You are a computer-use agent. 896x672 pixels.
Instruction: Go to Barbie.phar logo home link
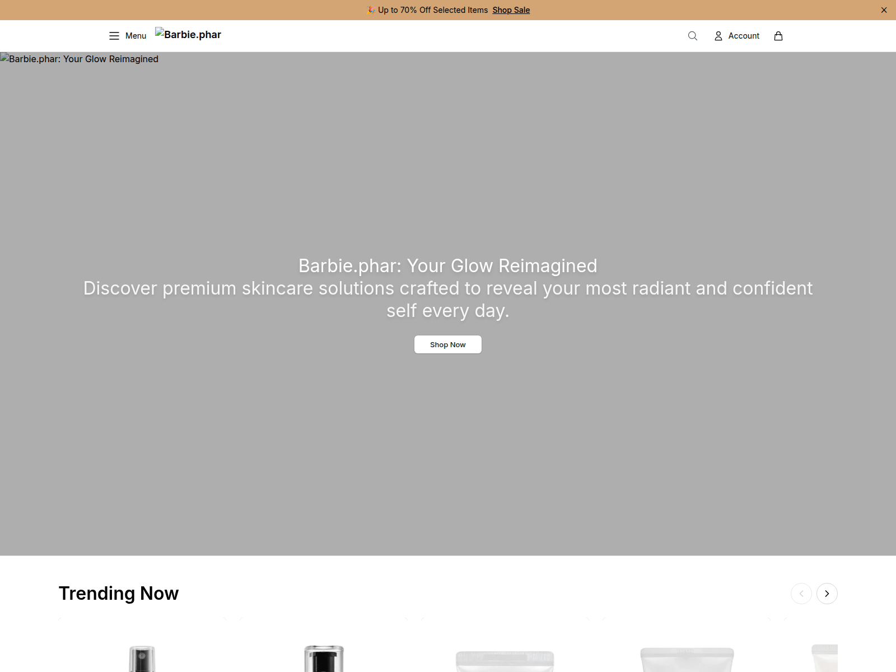click(x=188, y=35)
